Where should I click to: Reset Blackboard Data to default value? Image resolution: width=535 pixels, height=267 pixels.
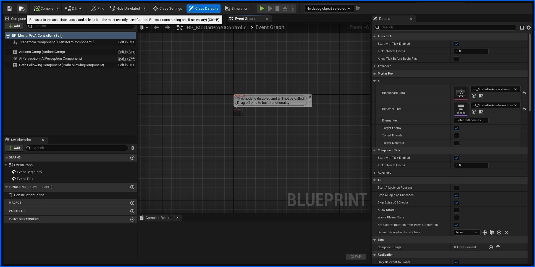[x=524, y=93]
